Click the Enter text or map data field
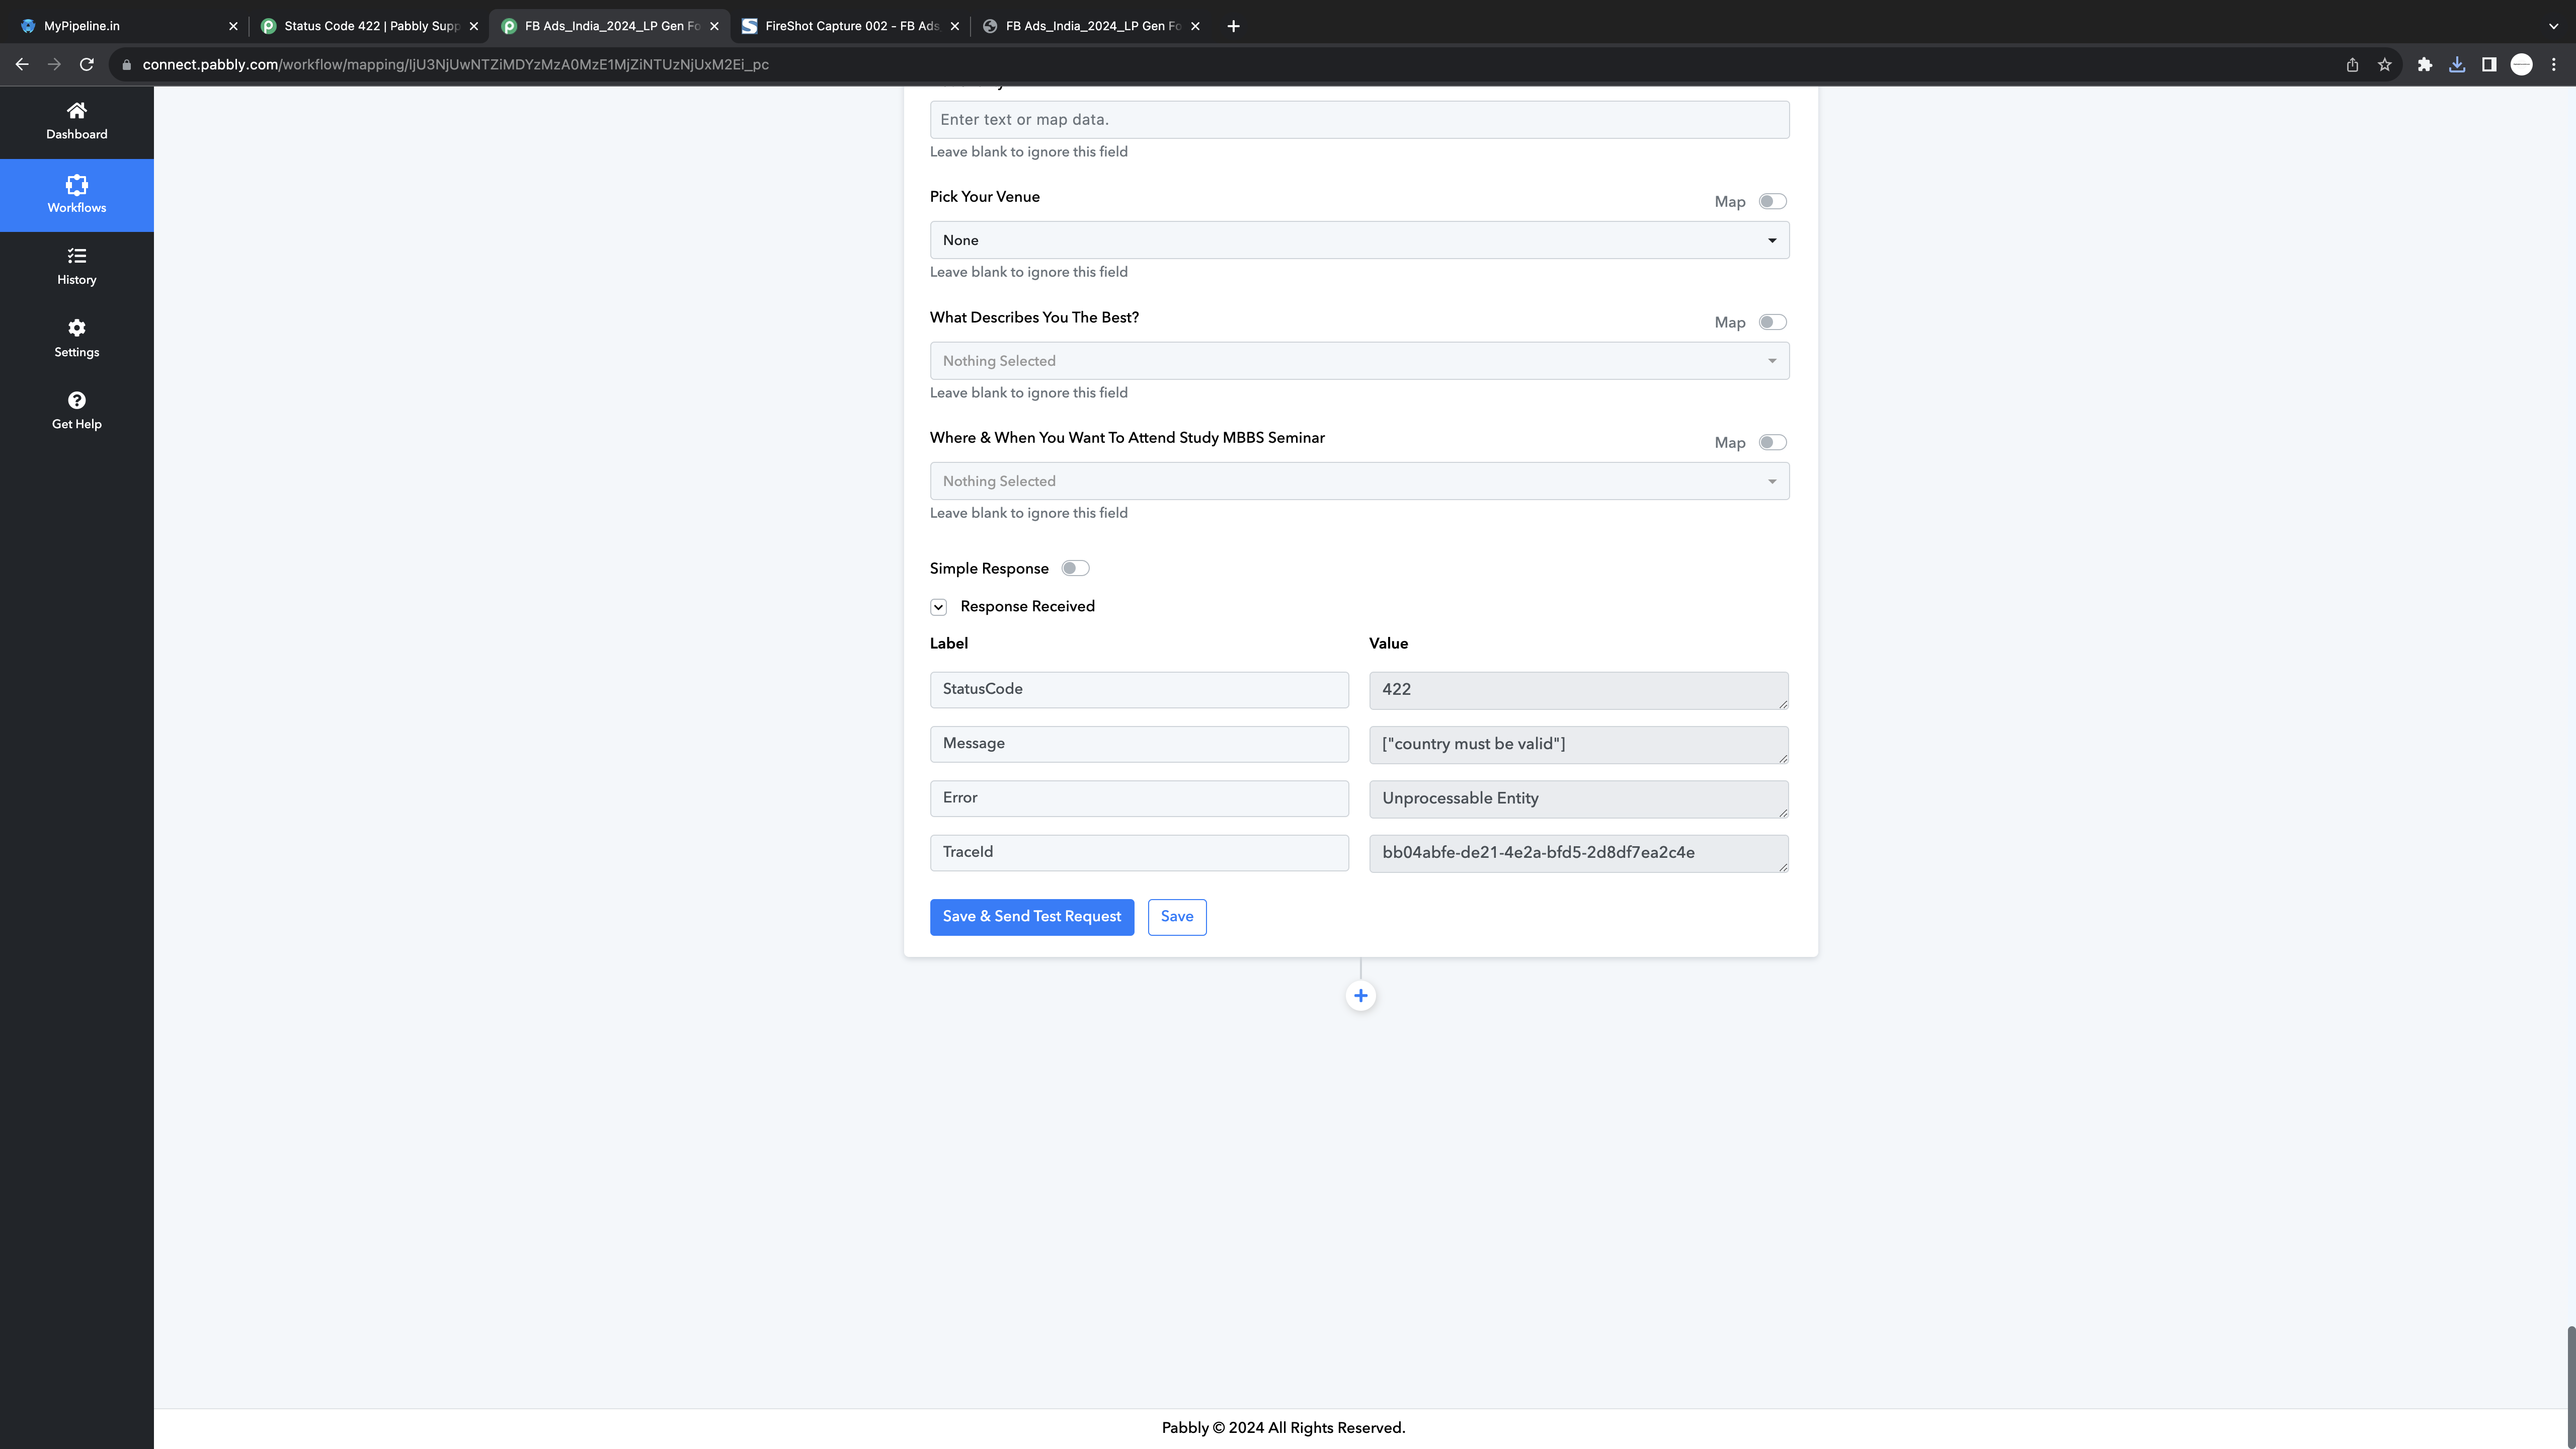This screenshot has width=2576, height=1449. 1359,120
